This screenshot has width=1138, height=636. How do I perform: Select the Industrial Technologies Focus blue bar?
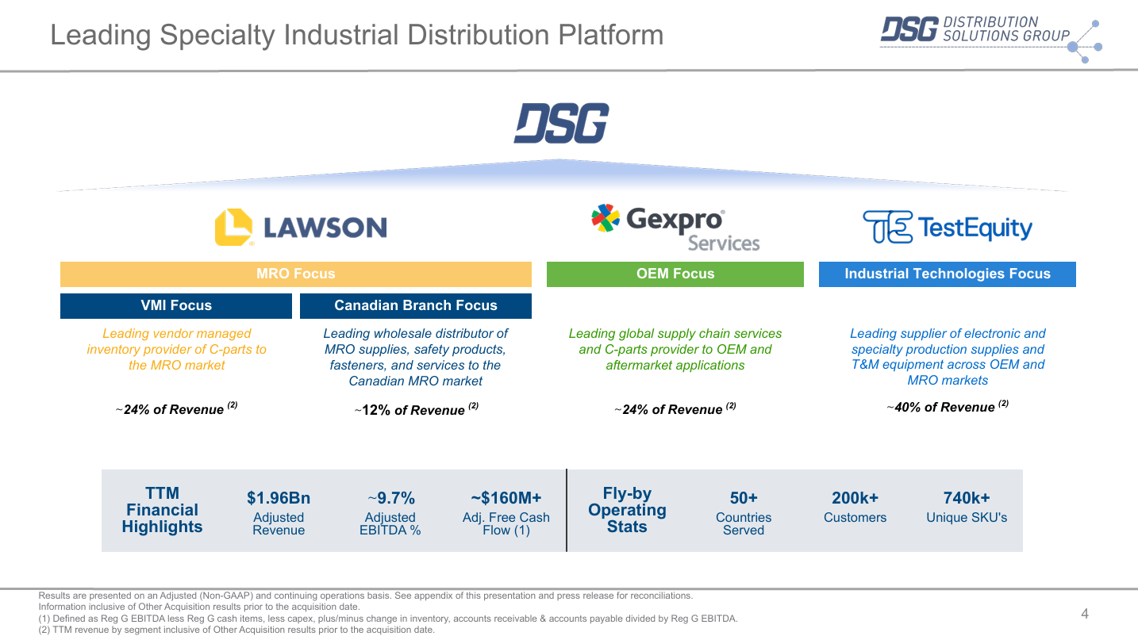click(948, 274)
